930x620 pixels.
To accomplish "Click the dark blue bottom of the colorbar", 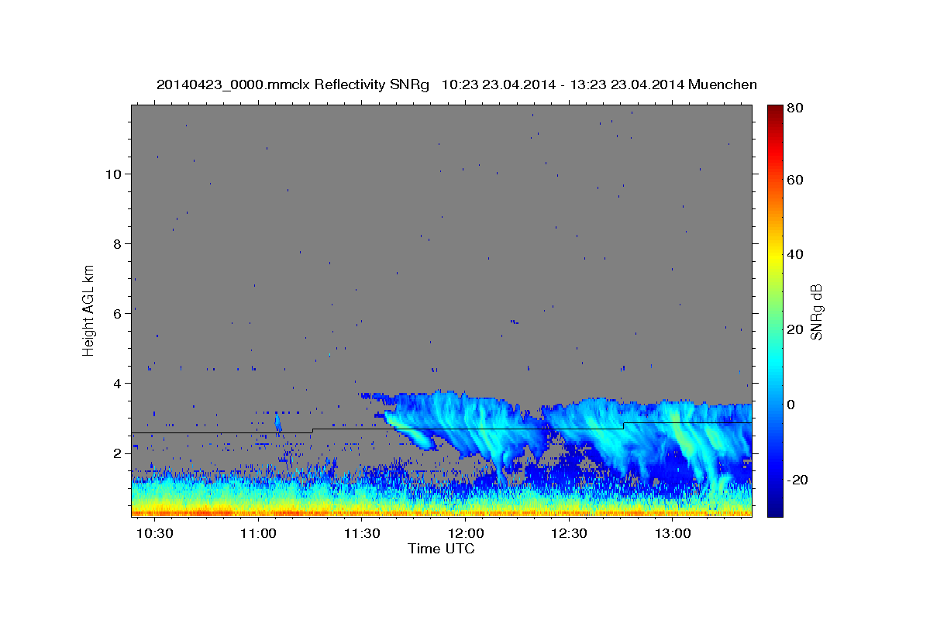I will click(775, 508).
